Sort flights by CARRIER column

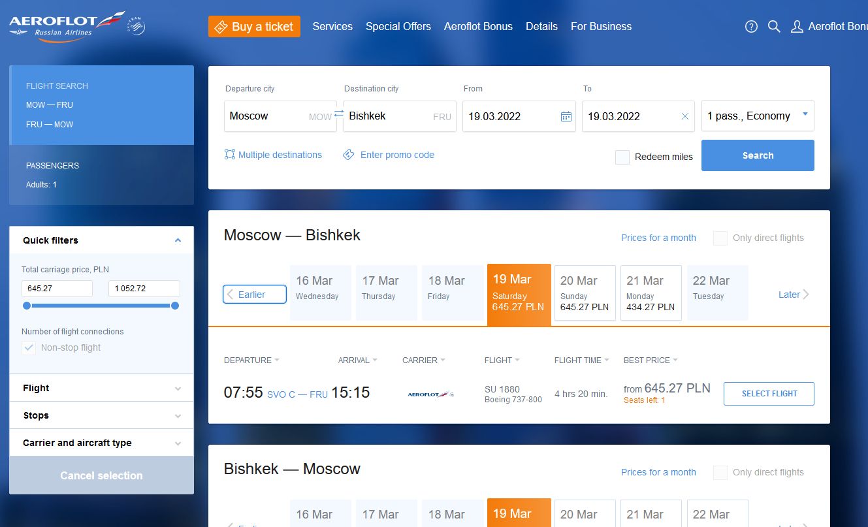pos(424,360)
